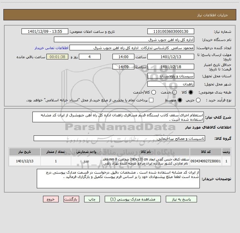Tick the اسناد خزانه اسلامی payment checkbox
The image size is (240, 233).
click(151, 100)
